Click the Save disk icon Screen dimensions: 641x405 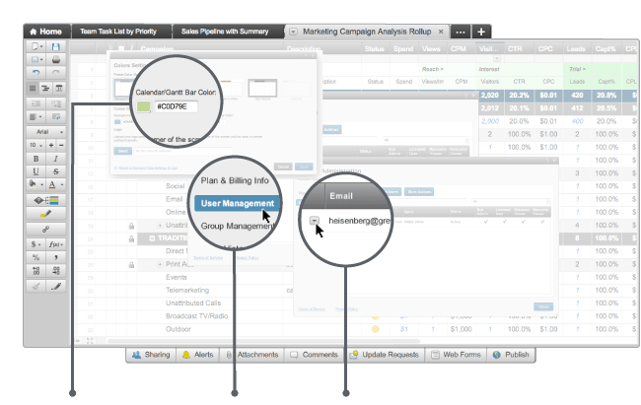pyautogui.click(x=55, y=46)
